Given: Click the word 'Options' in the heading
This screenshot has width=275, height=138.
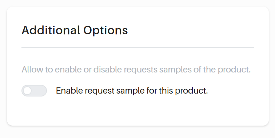Looking at the screenshot, I should (105, 31).
